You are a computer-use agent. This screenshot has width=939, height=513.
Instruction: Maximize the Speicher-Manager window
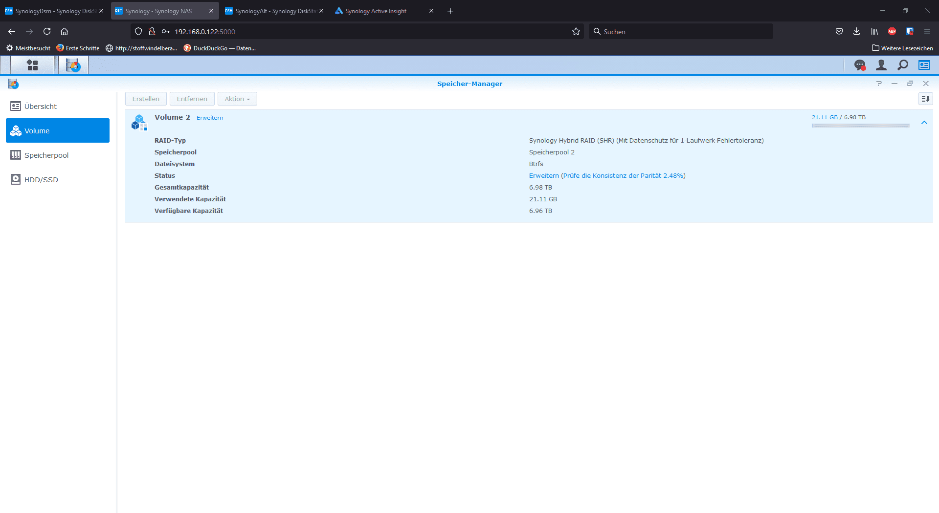click(x=910, y=84)
